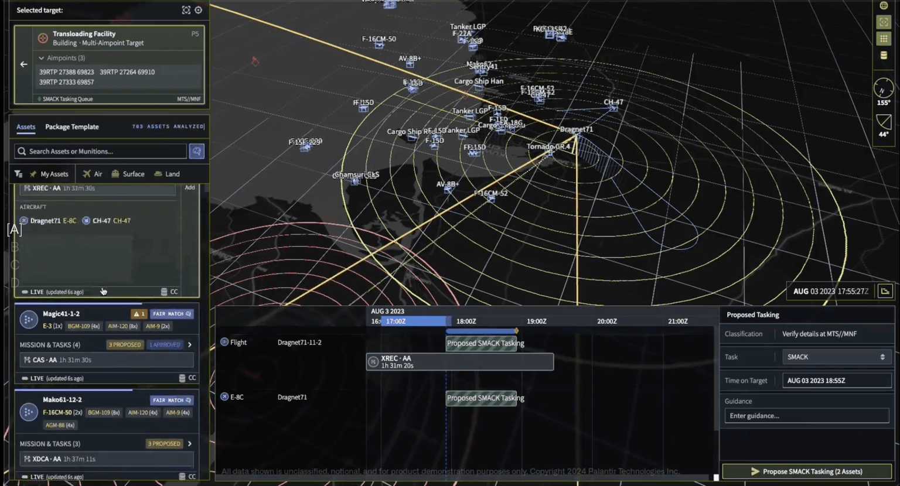Click the globe icon at top right
Image resolution: width=900 pixels, height=486 pixels.
tap(884, 5)
